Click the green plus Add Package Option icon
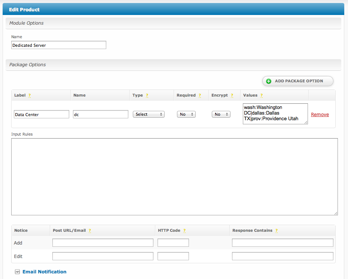348x279 pixels. click(x=268, y=81)
